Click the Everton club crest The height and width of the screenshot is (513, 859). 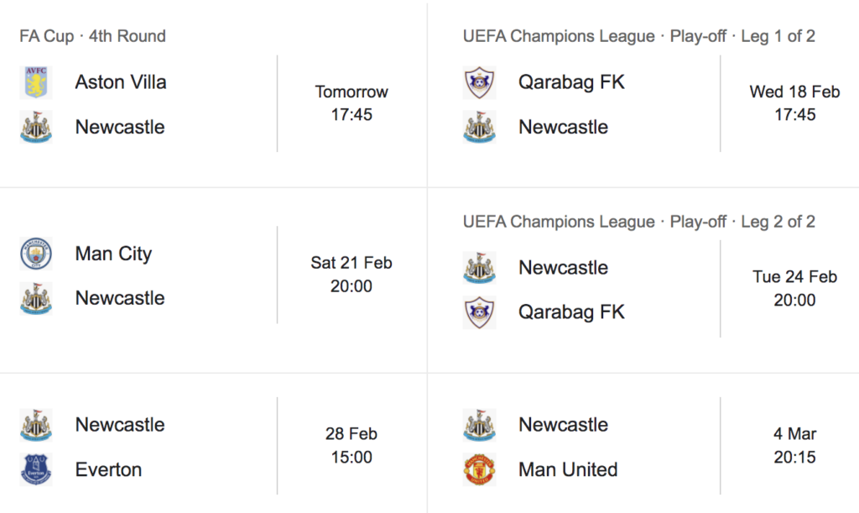point(36,469)
